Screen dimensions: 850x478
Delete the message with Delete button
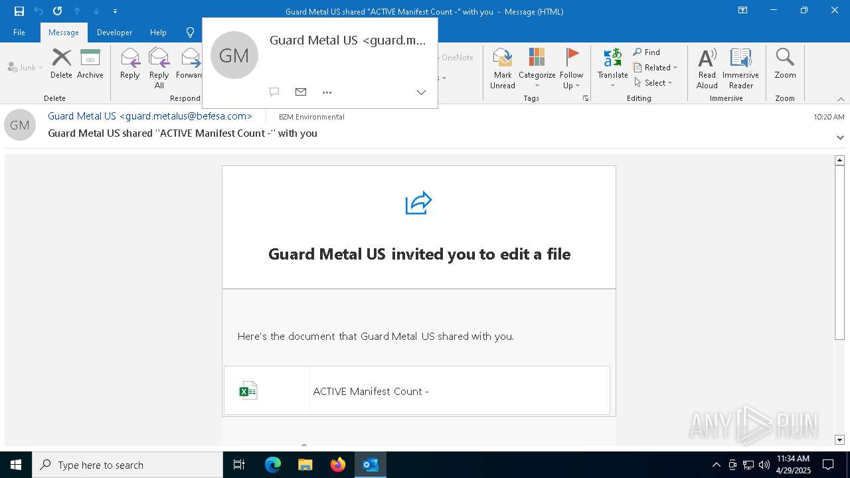[x=61, y=64]
